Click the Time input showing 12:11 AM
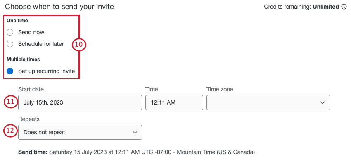351x162 pixels. click(174, 102)
